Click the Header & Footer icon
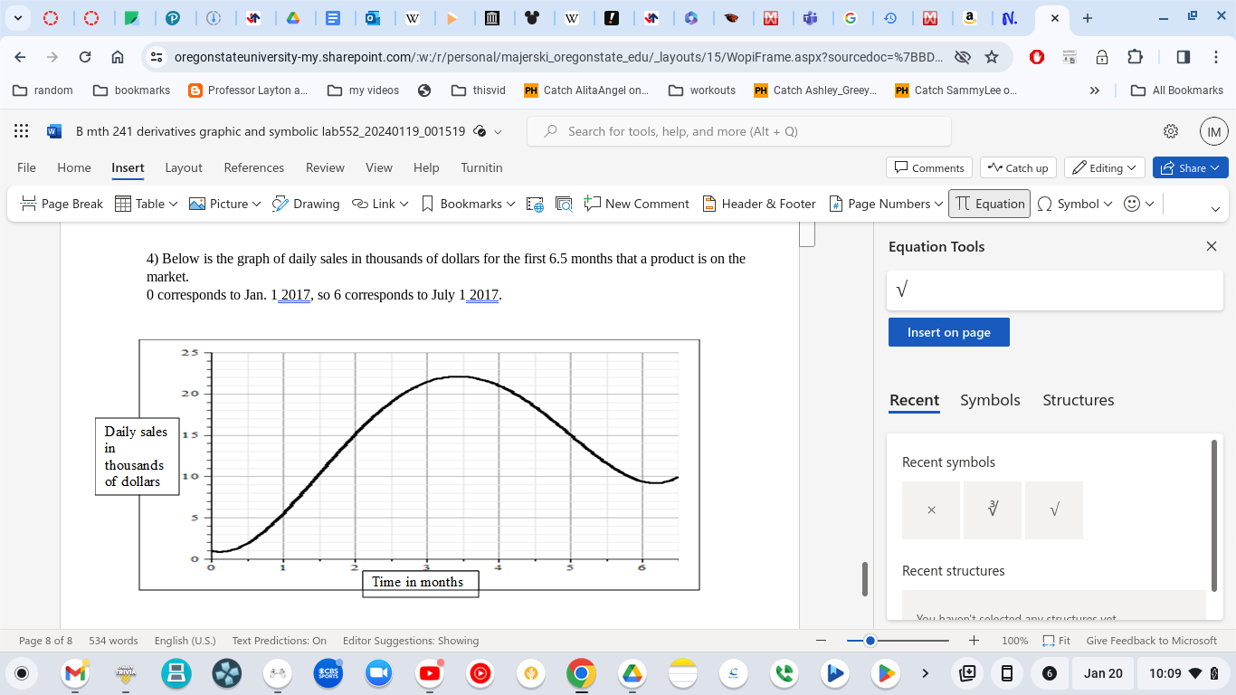The image size is (1236, 695). (709, 204)
